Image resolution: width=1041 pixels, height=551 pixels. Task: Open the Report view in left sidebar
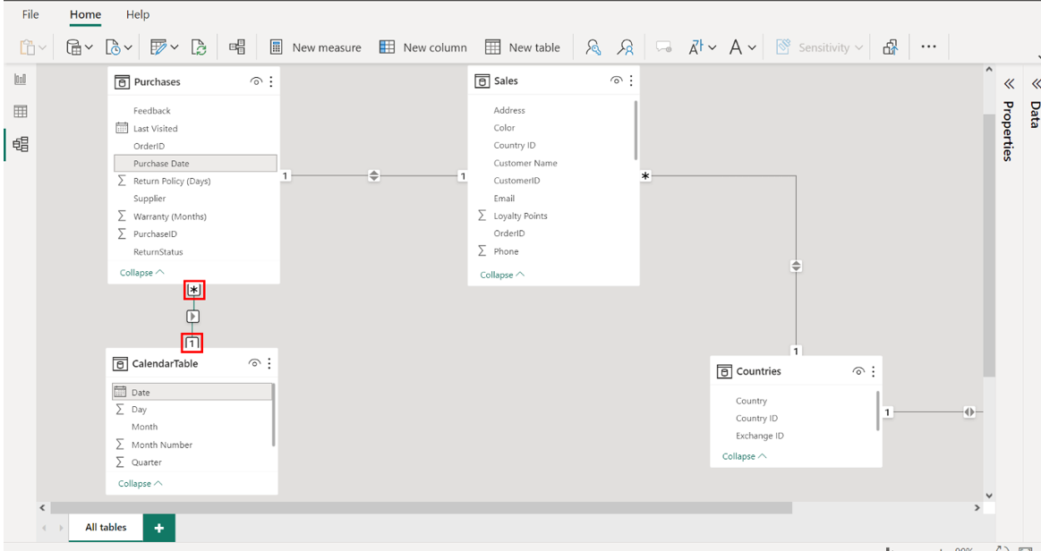[x=20, y=80]
